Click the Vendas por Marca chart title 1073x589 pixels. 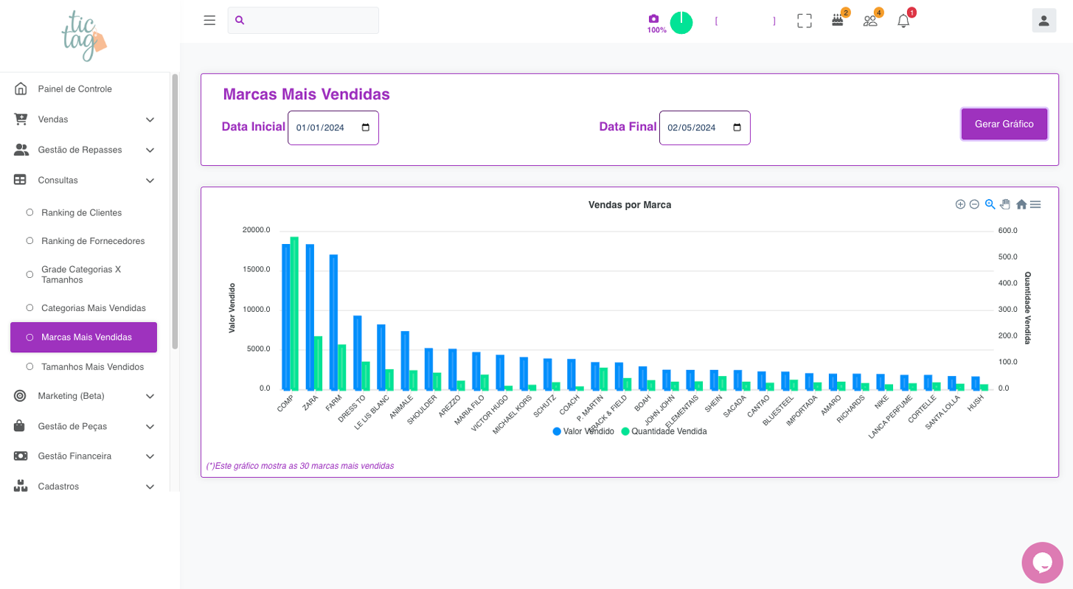630,205
